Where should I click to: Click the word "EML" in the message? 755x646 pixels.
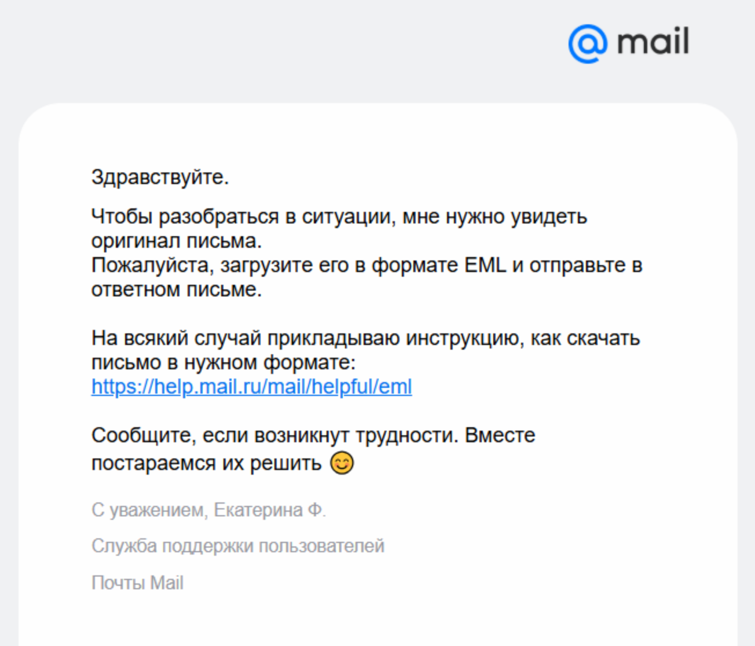tap(485, 265)
